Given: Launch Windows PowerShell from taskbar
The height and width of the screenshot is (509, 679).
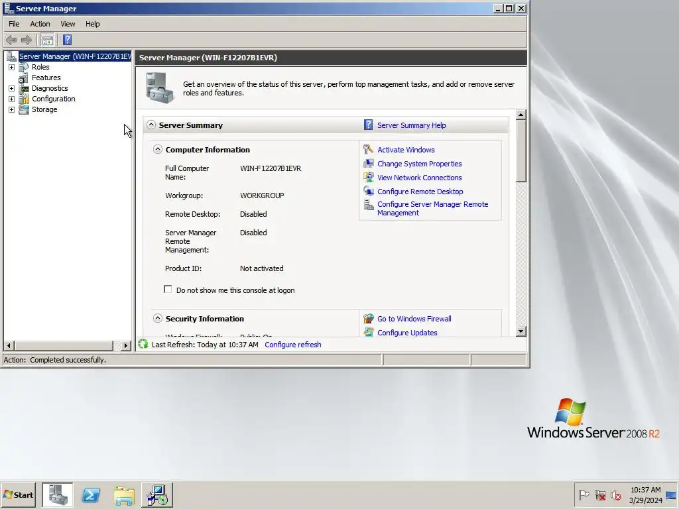Looking at the screenshot, I should coord(91,495).
